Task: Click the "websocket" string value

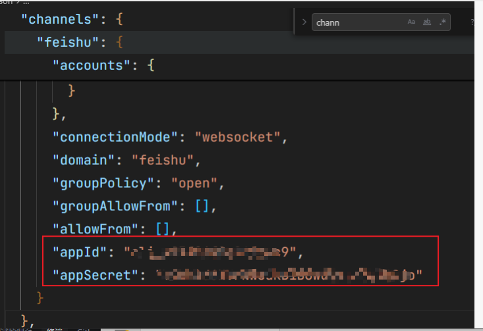Action: [x=237, y=137]
